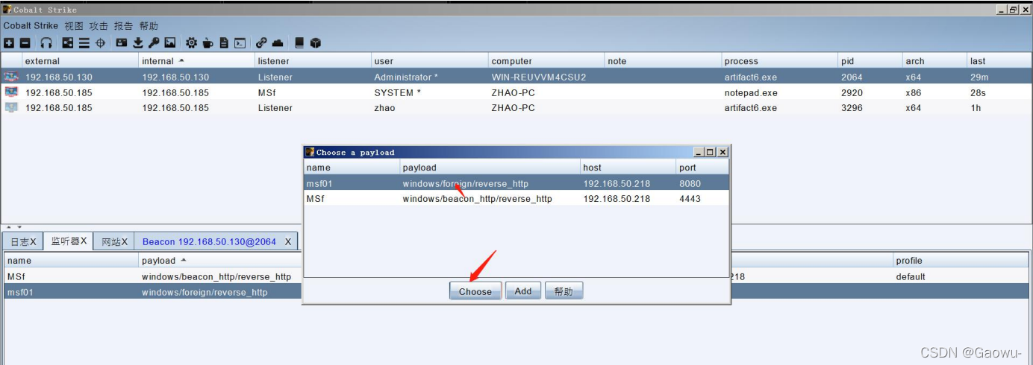
Task: Click the Choose button in payload dialog
Action: coord(475,291)
